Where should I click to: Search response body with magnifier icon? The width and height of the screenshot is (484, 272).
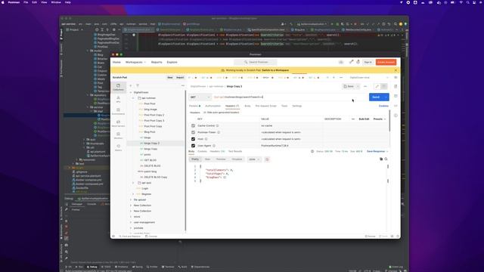pos(386,159)
